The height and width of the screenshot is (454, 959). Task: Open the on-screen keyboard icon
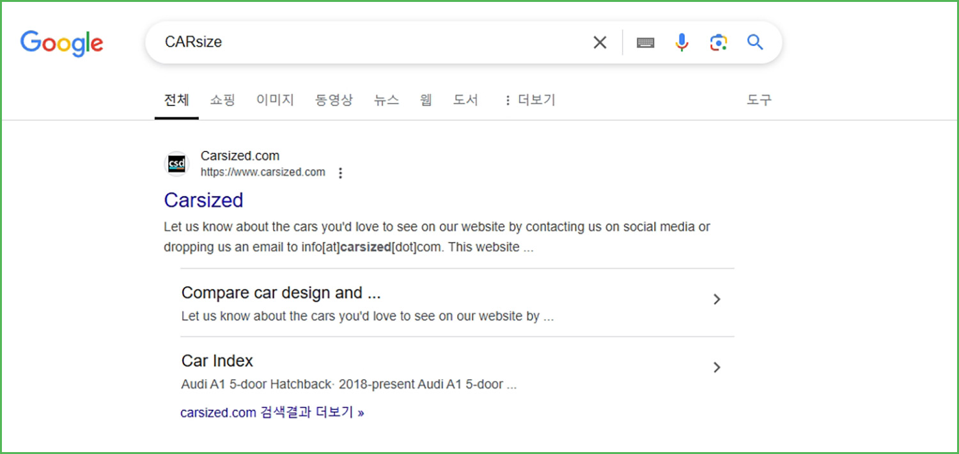[x=645, y=43]
